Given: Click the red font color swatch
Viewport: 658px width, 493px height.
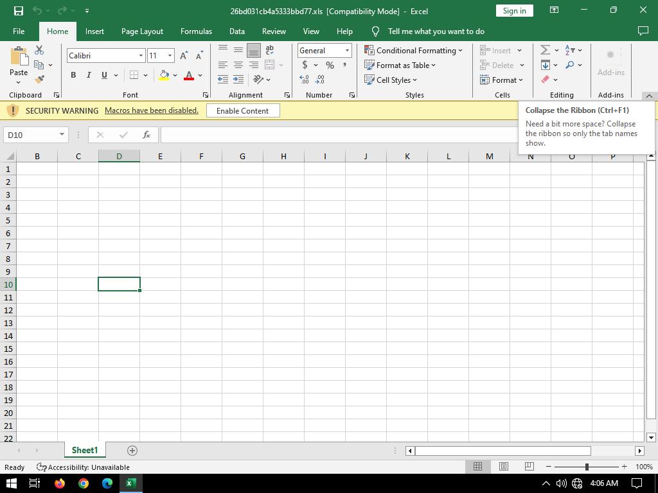Looking at the screenshot, I should (x=189, y=76).
